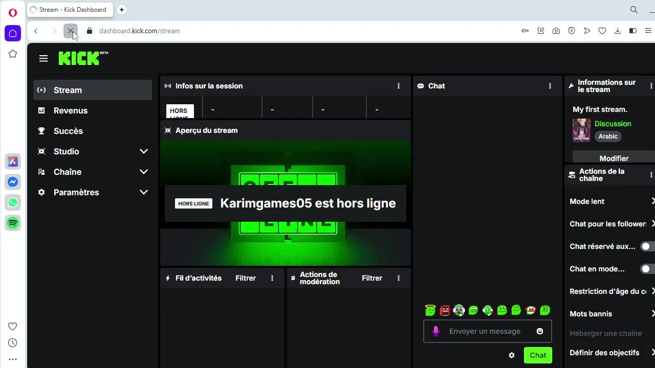Insert the angry red emote

point(445,310)
